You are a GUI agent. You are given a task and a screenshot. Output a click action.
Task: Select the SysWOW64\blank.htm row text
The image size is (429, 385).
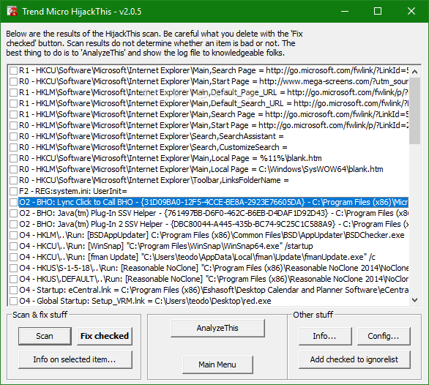pyautogui.click(x=201, y=169)
